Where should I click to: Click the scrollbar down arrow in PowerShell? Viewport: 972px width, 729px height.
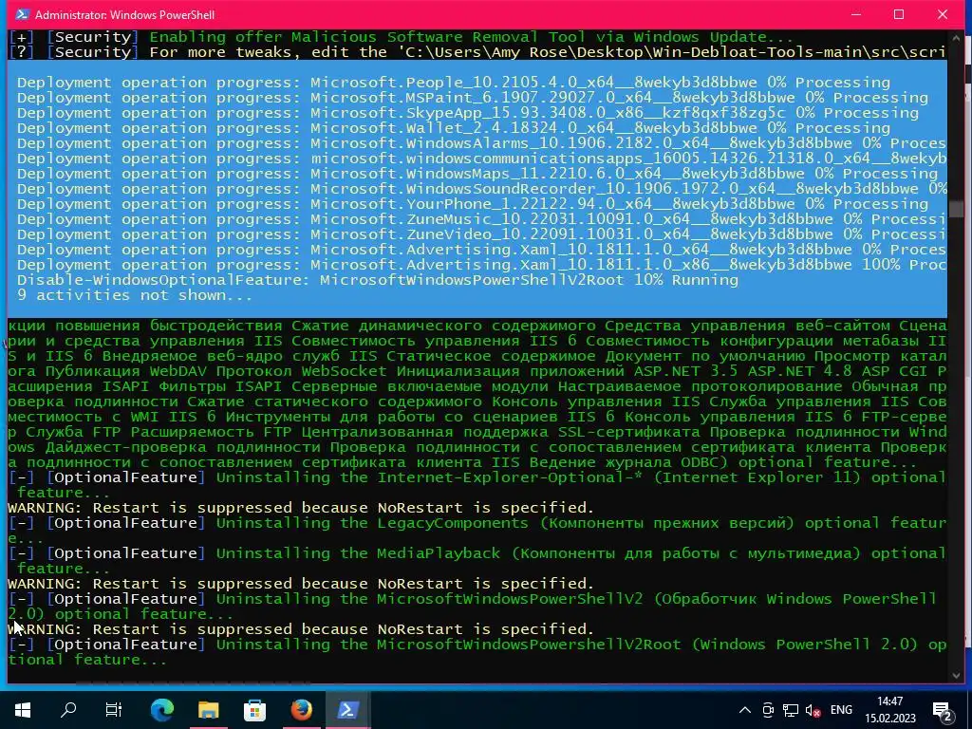click(x=955, y=676)
